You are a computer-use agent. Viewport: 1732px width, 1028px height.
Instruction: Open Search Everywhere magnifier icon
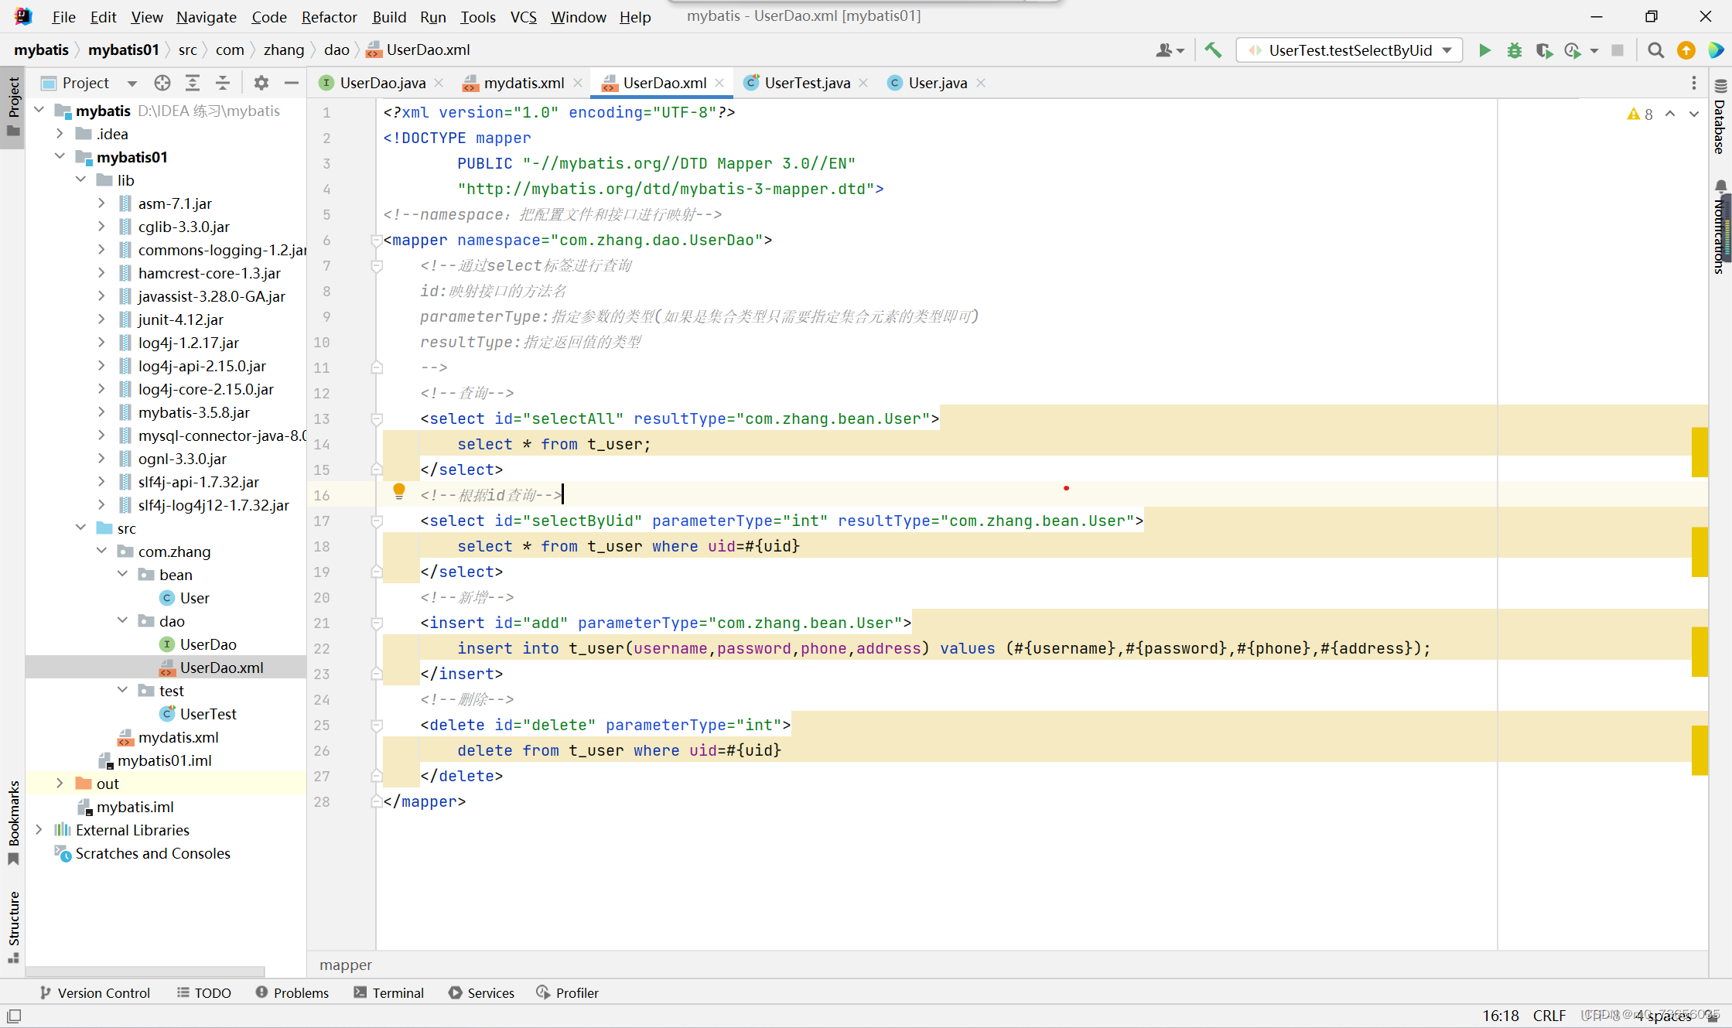pos(1655,50)
